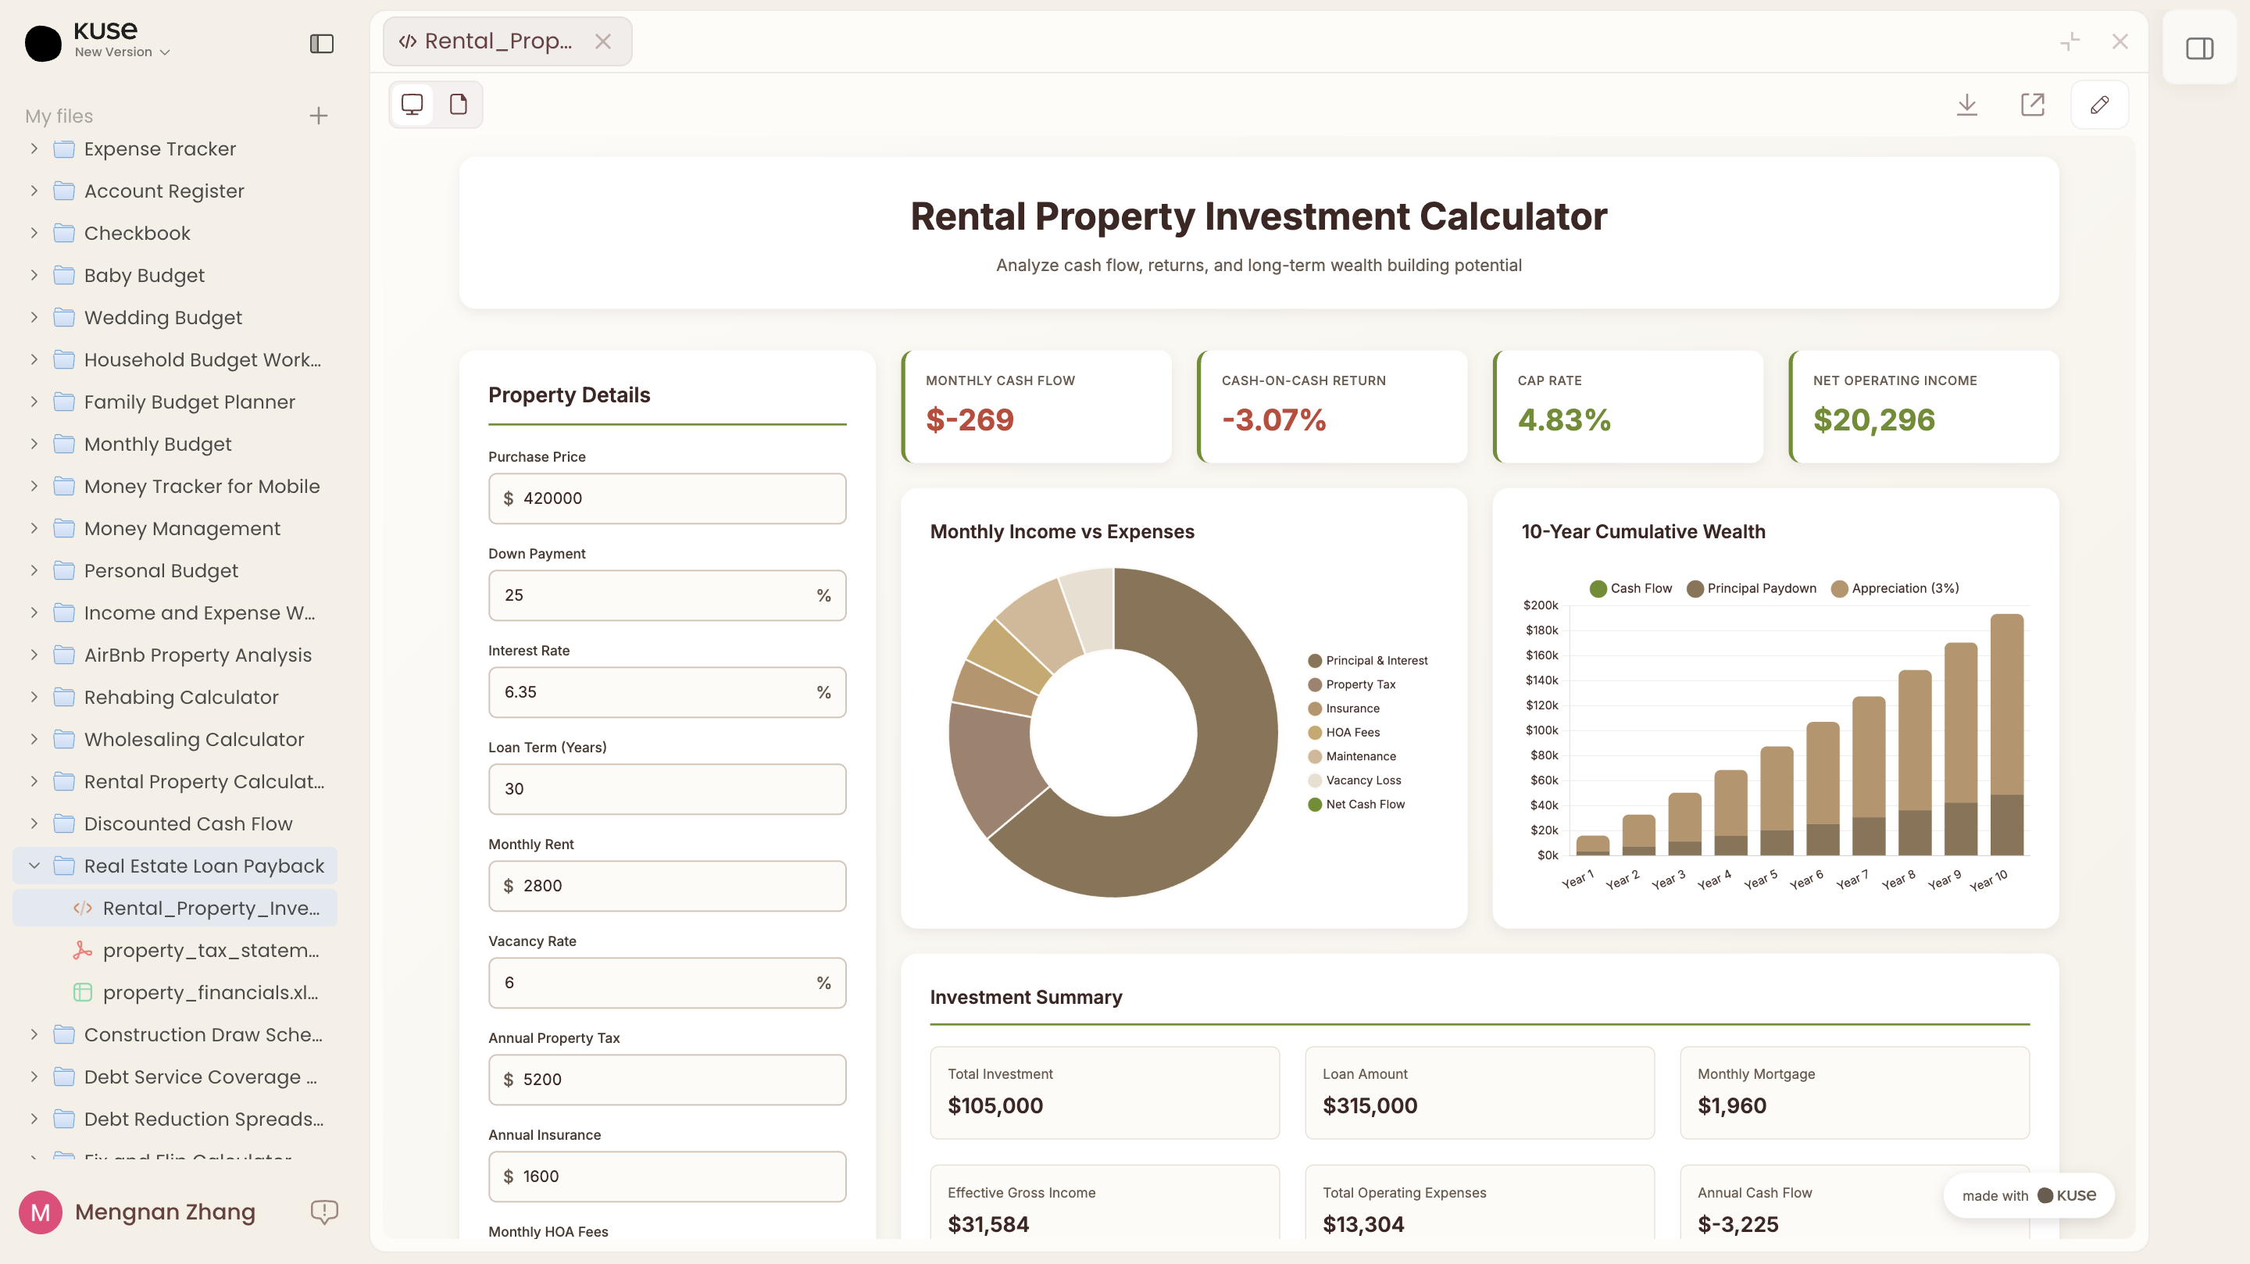Toggle the left sidebar panel icon
Screen dimensions: 2250x1264
point(321,43)
